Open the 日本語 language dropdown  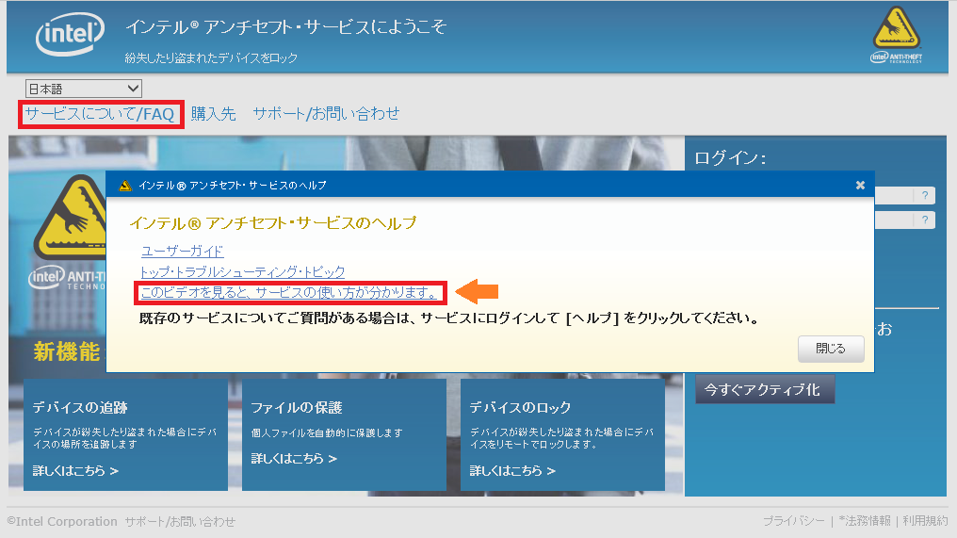tap(84, 89)
